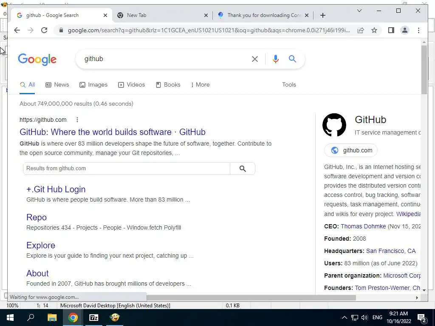Click in the Google search field
435x326 pixels.
point(164,59)
